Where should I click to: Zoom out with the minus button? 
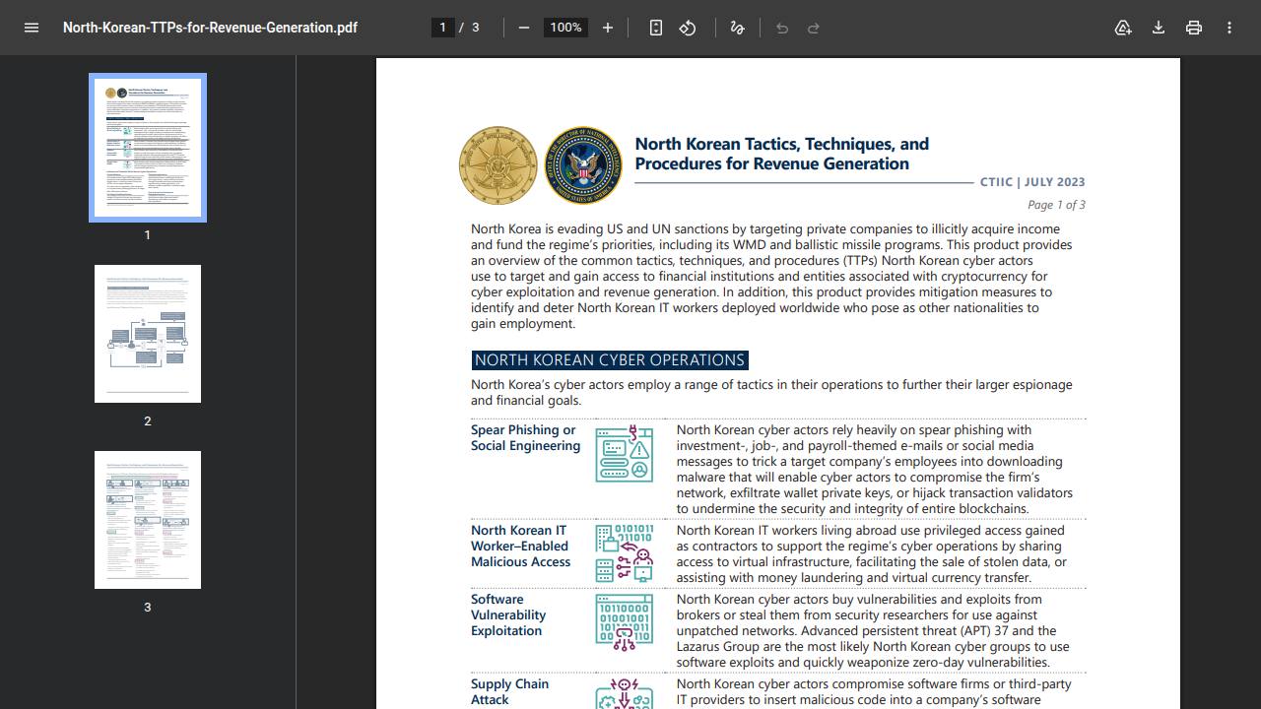[x=524, y=28]
